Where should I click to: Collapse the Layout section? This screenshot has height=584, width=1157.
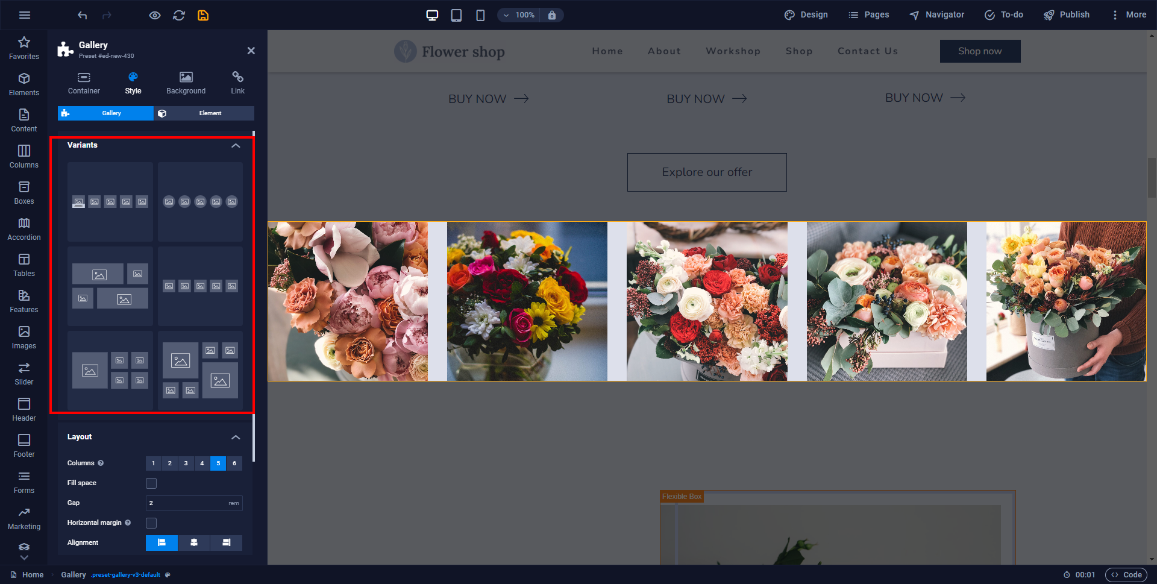(236, 437)
